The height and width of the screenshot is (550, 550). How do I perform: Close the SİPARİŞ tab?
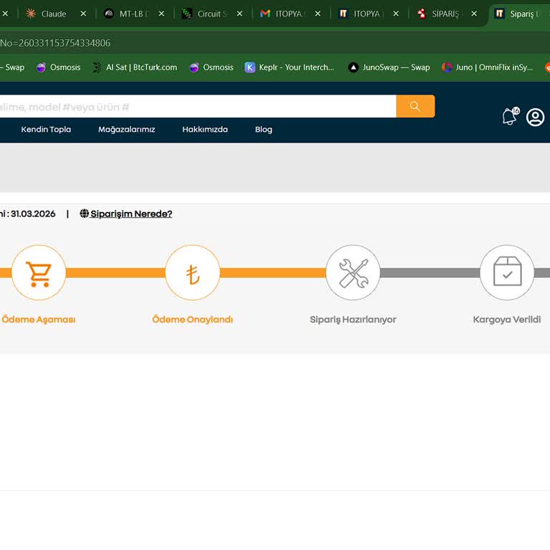474,14
